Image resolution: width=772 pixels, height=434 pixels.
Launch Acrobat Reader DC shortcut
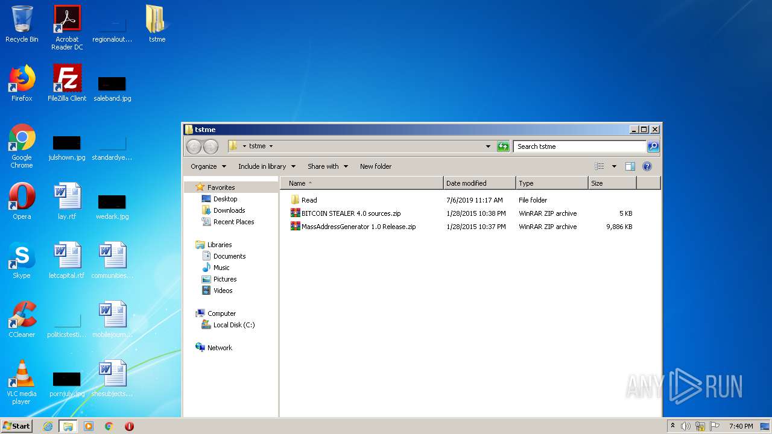[x=67, y=28]
